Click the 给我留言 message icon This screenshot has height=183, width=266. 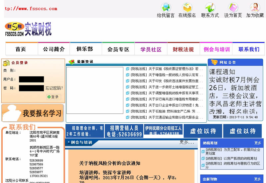tap(166, 8)
